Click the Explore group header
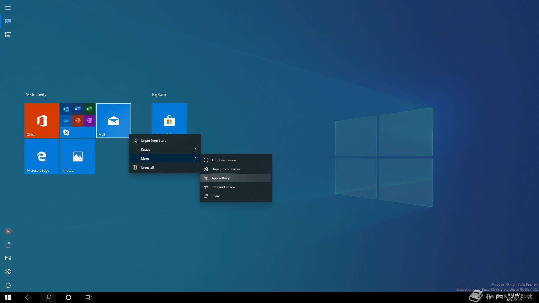 pyautogui.click(x=159, y=95)
